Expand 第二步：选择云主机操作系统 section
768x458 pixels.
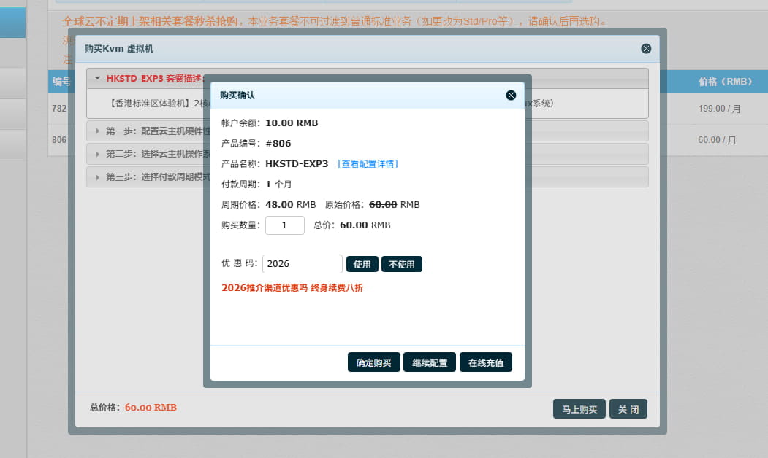(146, 154)
